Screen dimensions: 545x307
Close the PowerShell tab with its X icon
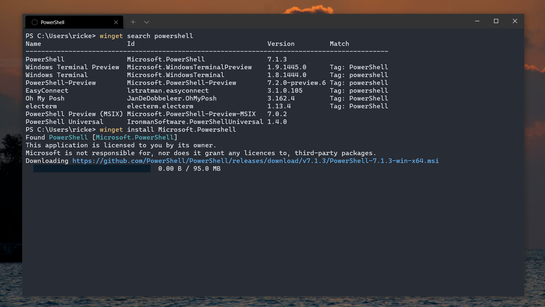[116, 22]
